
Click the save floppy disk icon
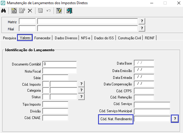click(40, 11)
